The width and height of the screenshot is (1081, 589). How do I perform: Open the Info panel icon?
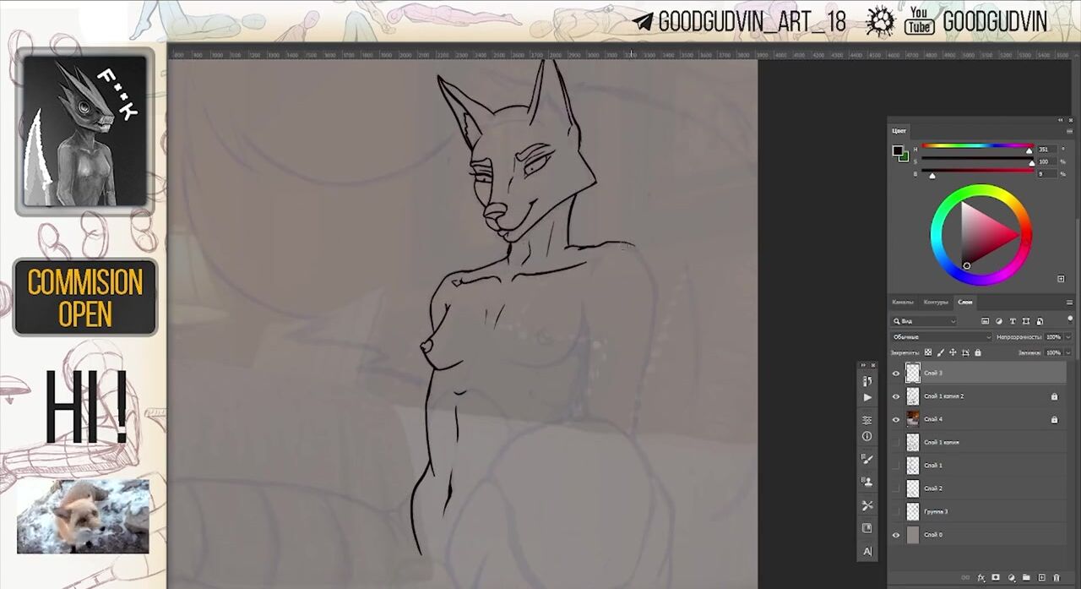point(867,436)
